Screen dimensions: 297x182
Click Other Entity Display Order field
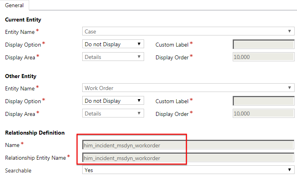263,114
